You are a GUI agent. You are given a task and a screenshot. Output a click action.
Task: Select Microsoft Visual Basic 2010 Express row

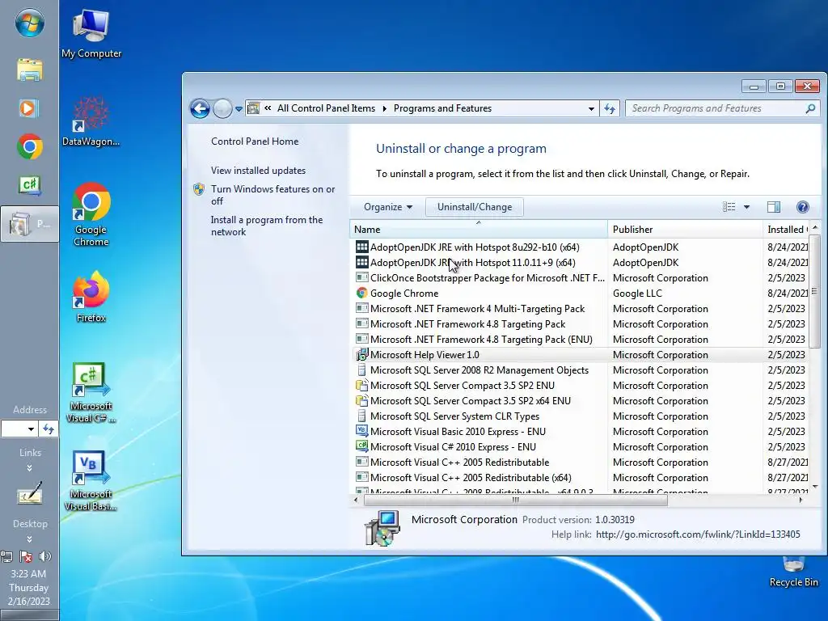coord(579,432)
